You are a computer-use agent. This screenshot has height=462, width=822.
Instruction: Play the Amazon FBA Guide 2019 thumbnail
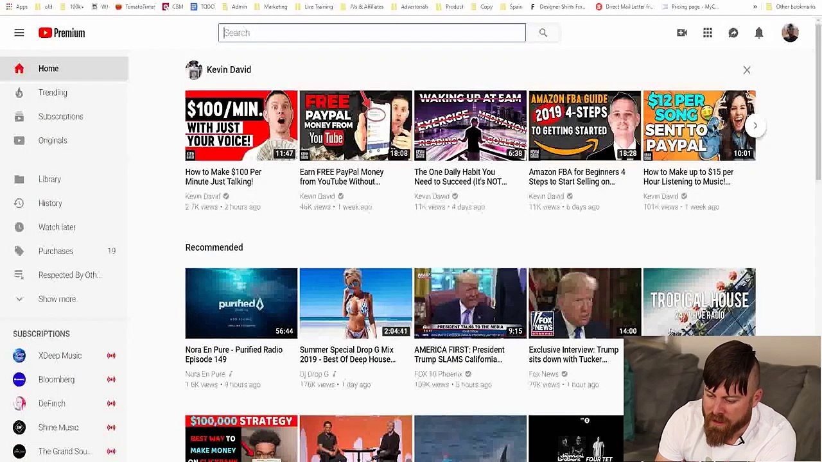pos(584,125)
